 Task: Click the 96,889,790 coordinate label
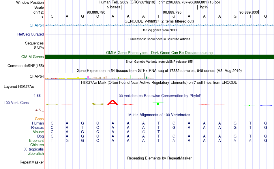point(96,12)
